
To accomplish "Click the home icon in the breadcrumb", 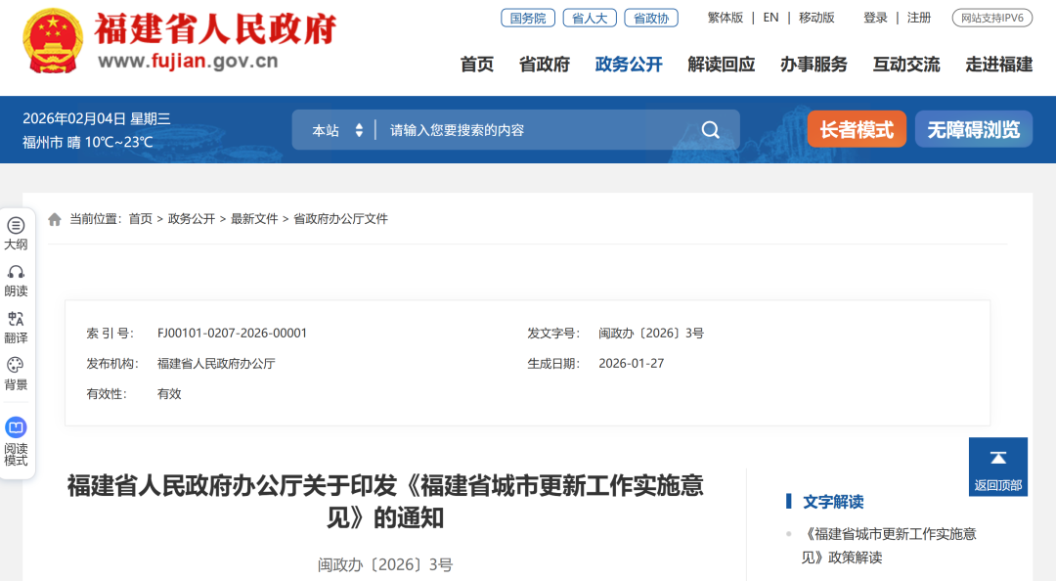I will tap(55, 218).
